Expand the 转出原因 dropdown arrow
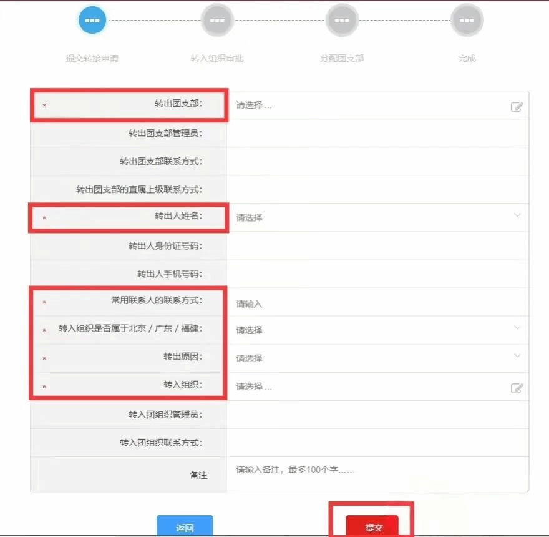549x537 pixels. coord(517,356)
